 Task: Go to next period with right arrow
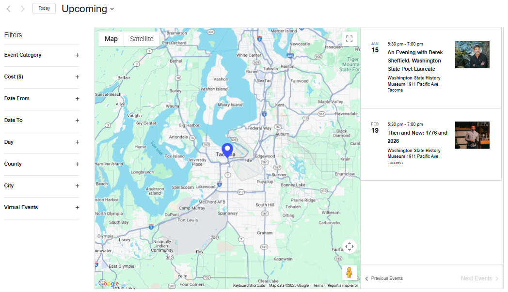tap(22, 9)
